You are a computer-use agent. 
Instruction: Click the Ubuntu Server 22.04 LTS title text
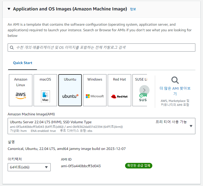51,122
